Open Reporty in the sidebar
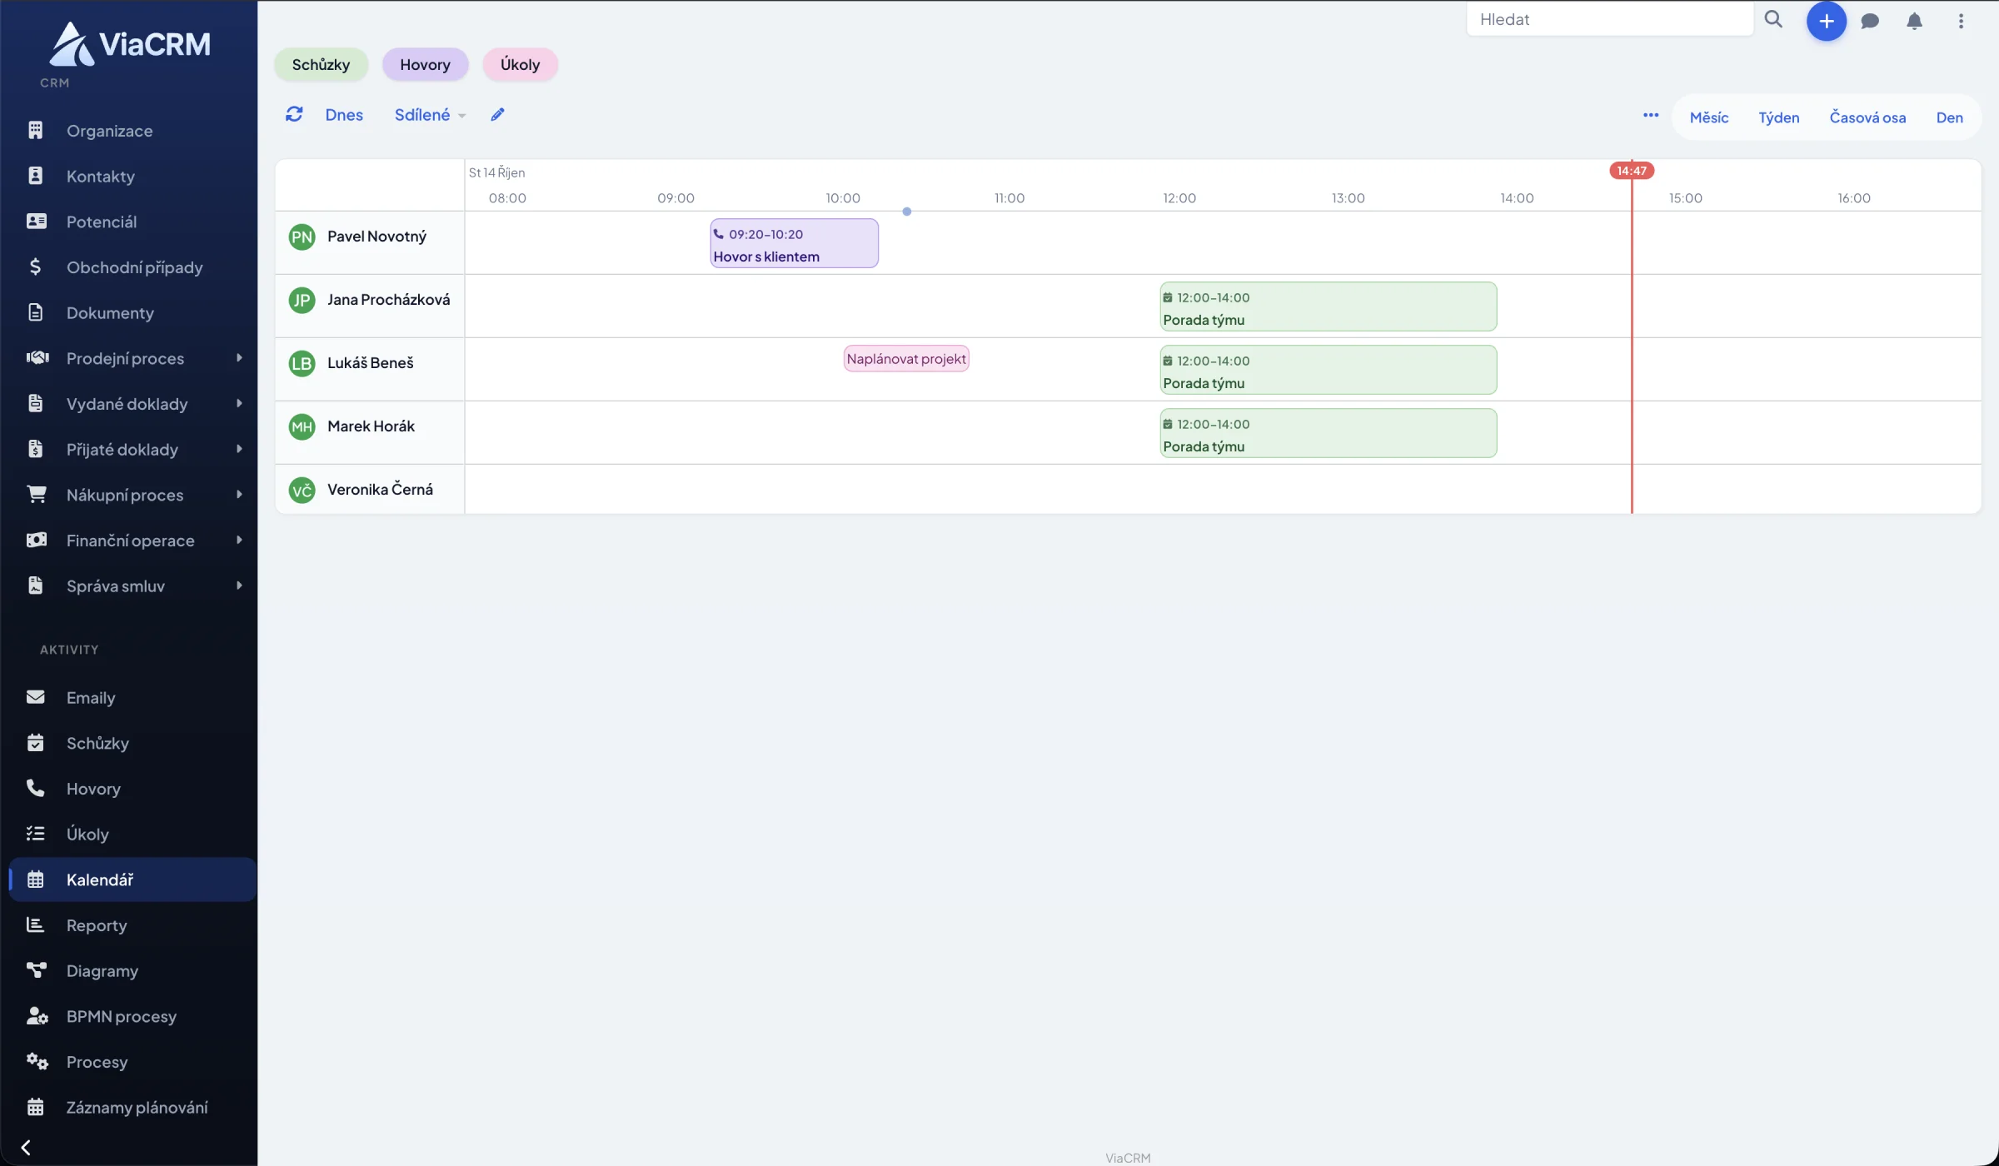The image size is (1999, 1166). click(x=133, y=925)
